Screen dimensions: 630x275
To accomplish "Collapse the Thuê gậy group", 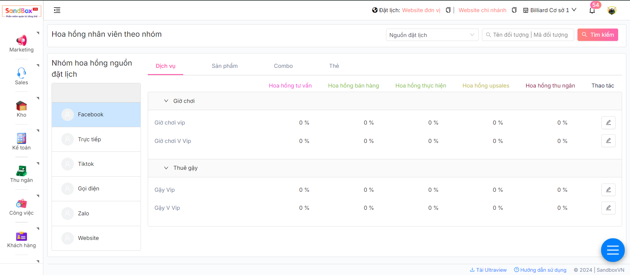I will (x=166, y=168).
